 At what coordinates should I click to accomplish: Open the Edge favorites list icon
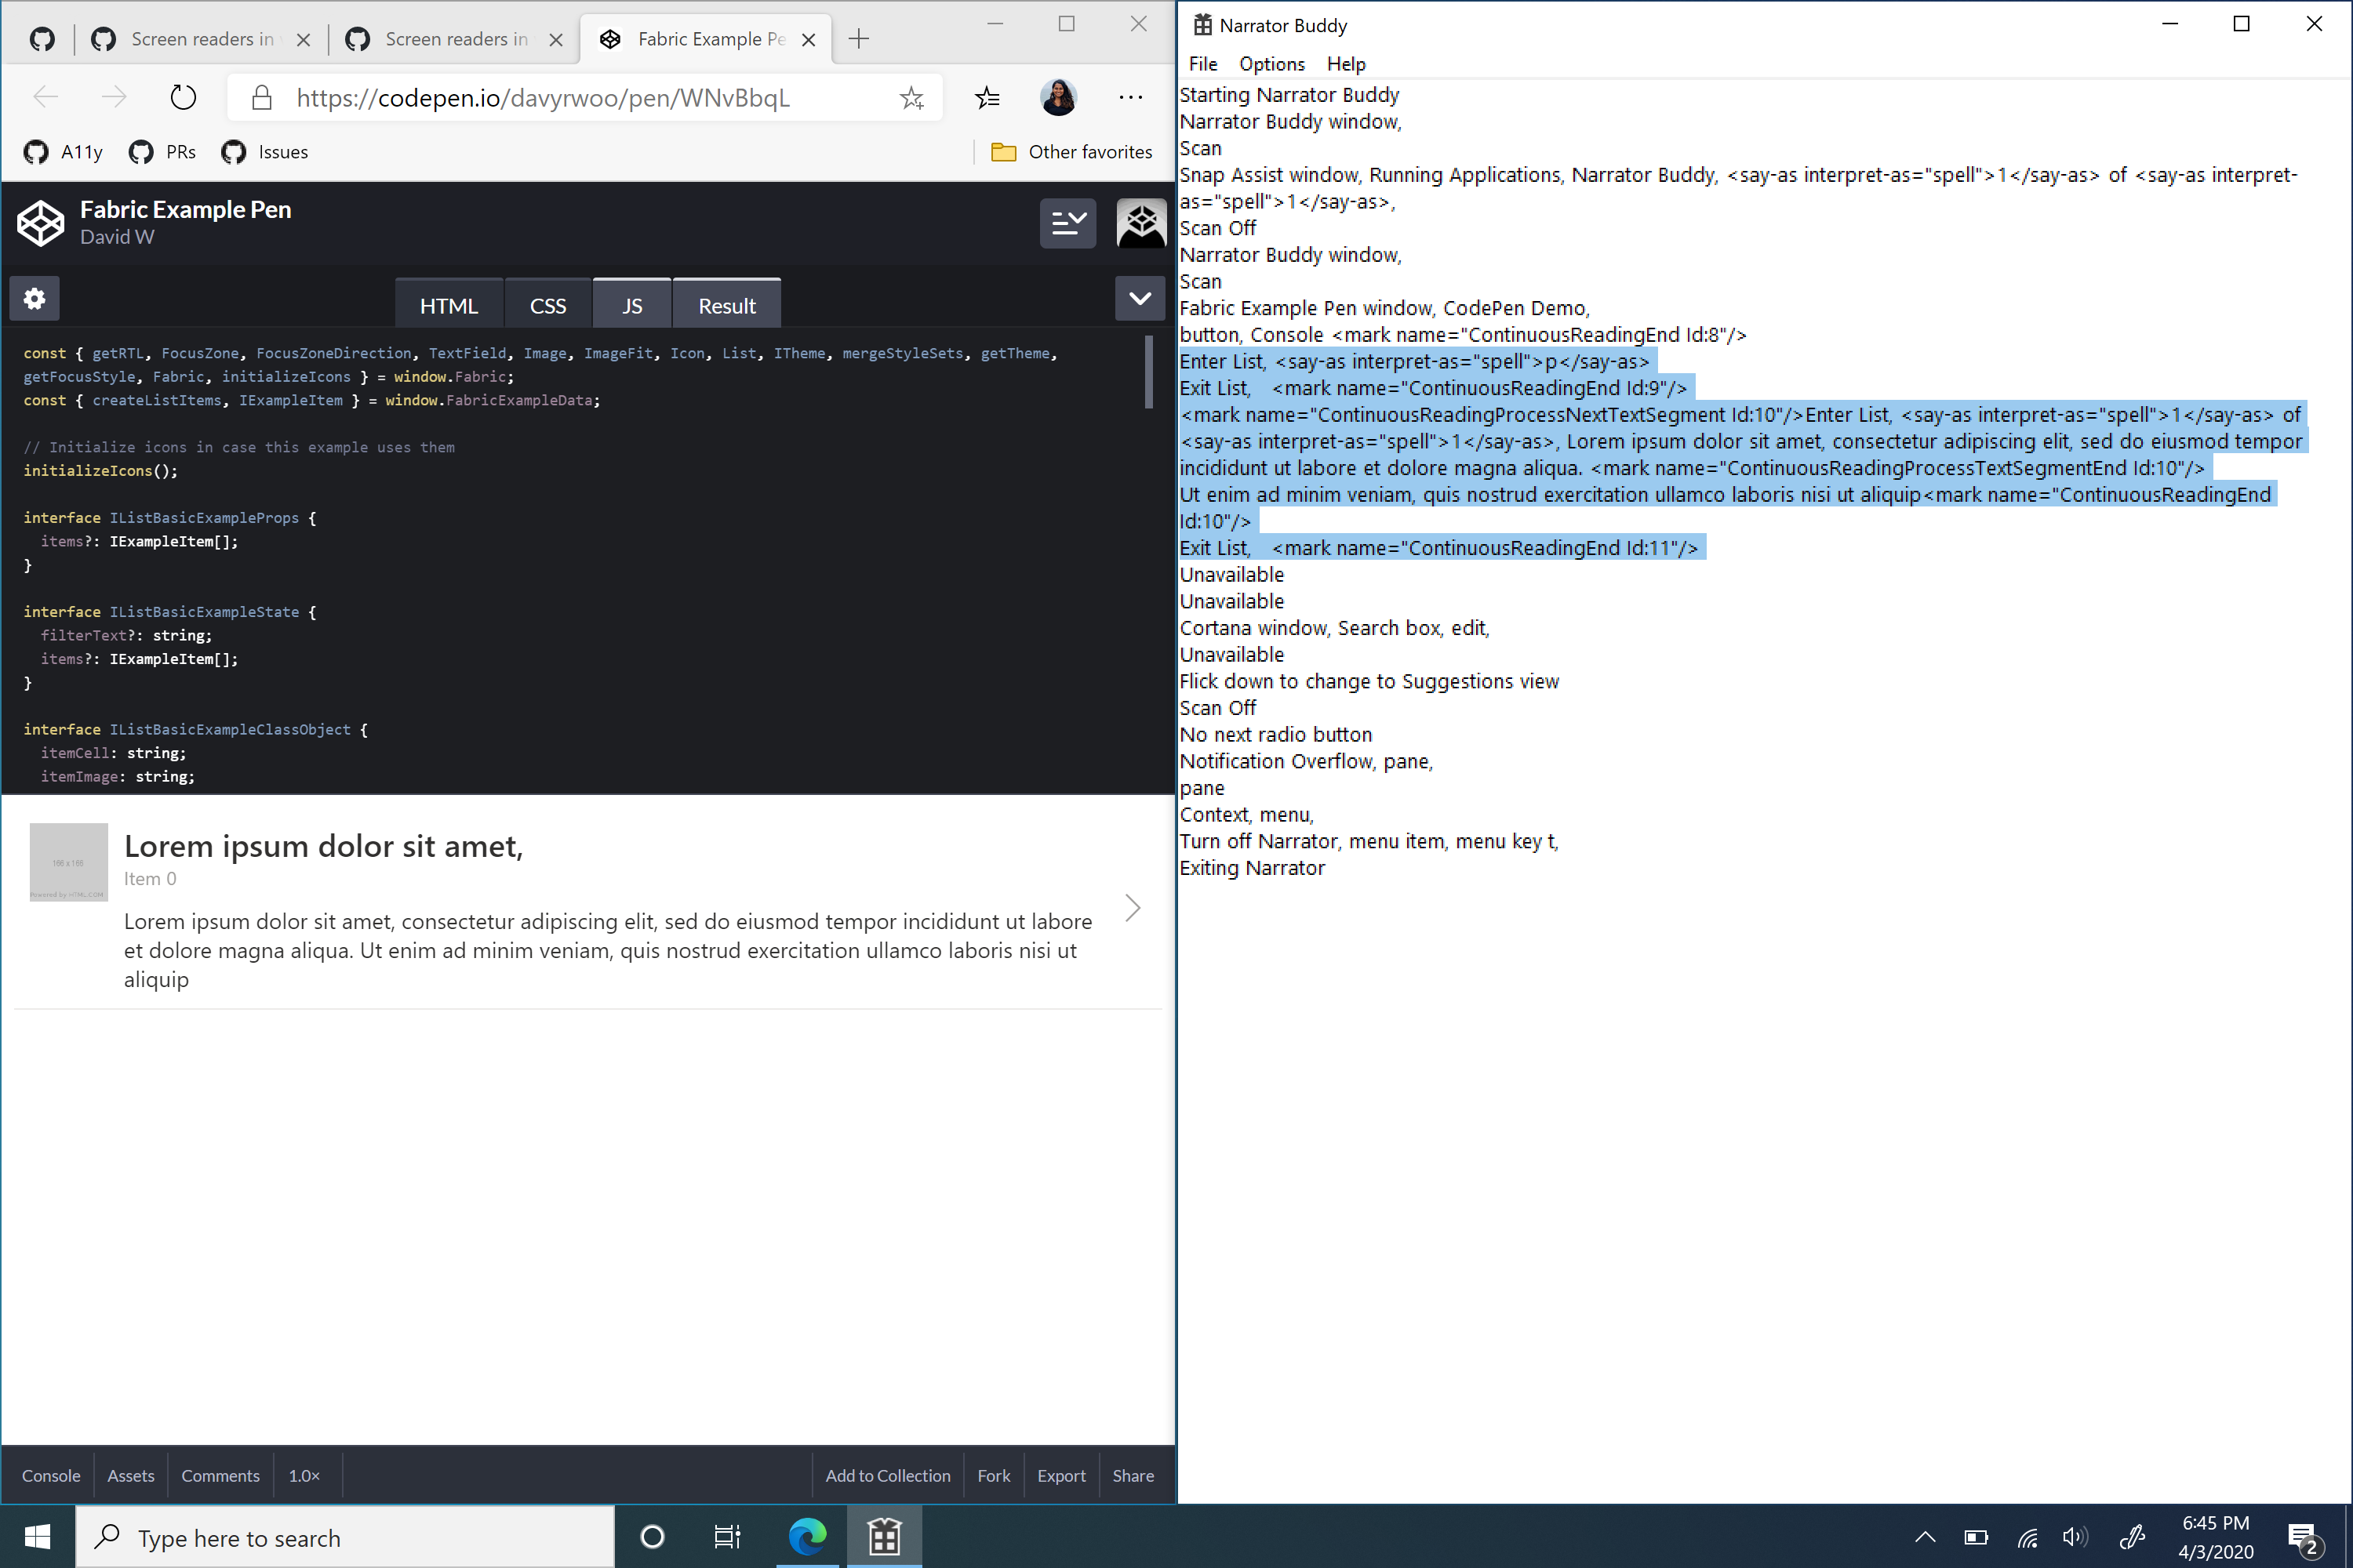pos(987,97)
